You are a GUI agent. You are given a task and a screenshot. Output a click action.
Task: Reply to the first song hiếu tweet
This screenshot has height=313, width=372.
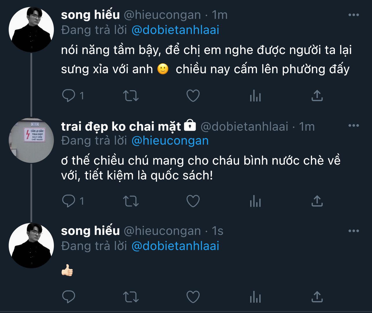pos(69,96)
